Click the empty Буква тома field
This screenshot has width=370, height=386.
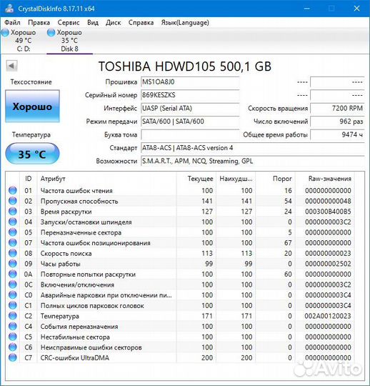[x=190, y=134]
